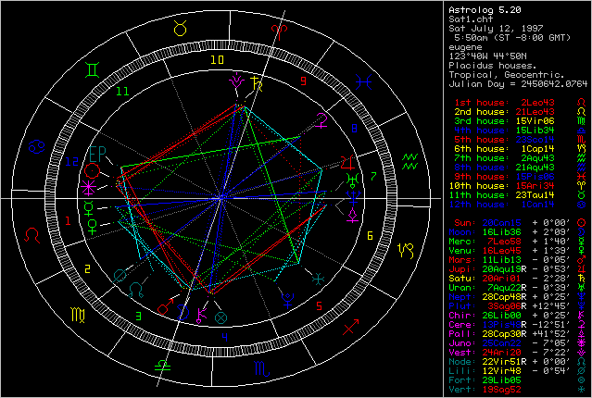Image resolution: width=592 pixels, height=398 pixels.
Task: Select the time '5:50am (ST -8:00 GMT)'
Action: point(512,38)
